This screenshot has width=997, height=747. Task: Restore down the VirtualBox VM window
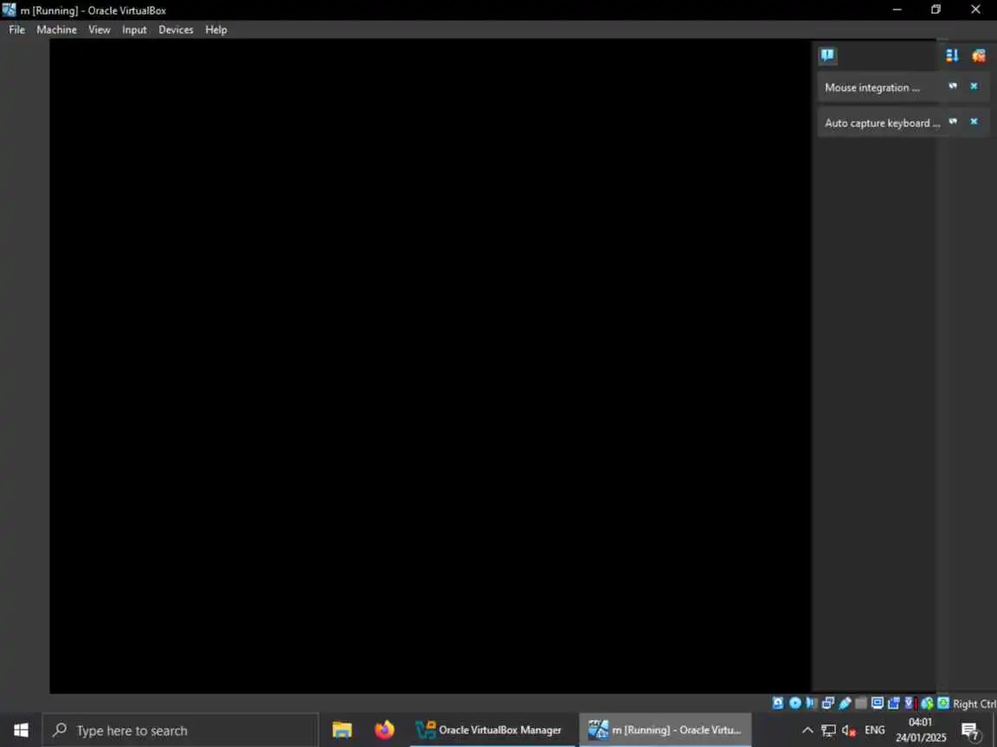tap(936, 10)
